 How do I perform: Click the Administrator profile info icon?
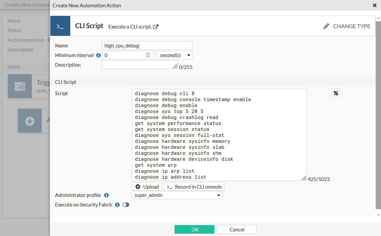pos(106,195)
